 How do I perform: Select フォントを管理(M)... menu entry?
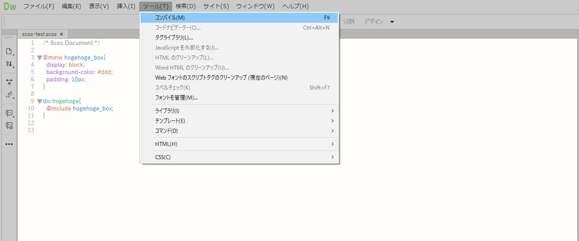point(239,98)
